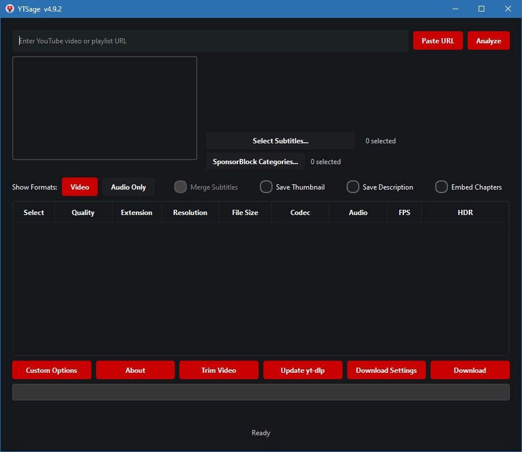The image size is (522, 452).
Task: Switch format view to Video
Action: tap(80, 187)
